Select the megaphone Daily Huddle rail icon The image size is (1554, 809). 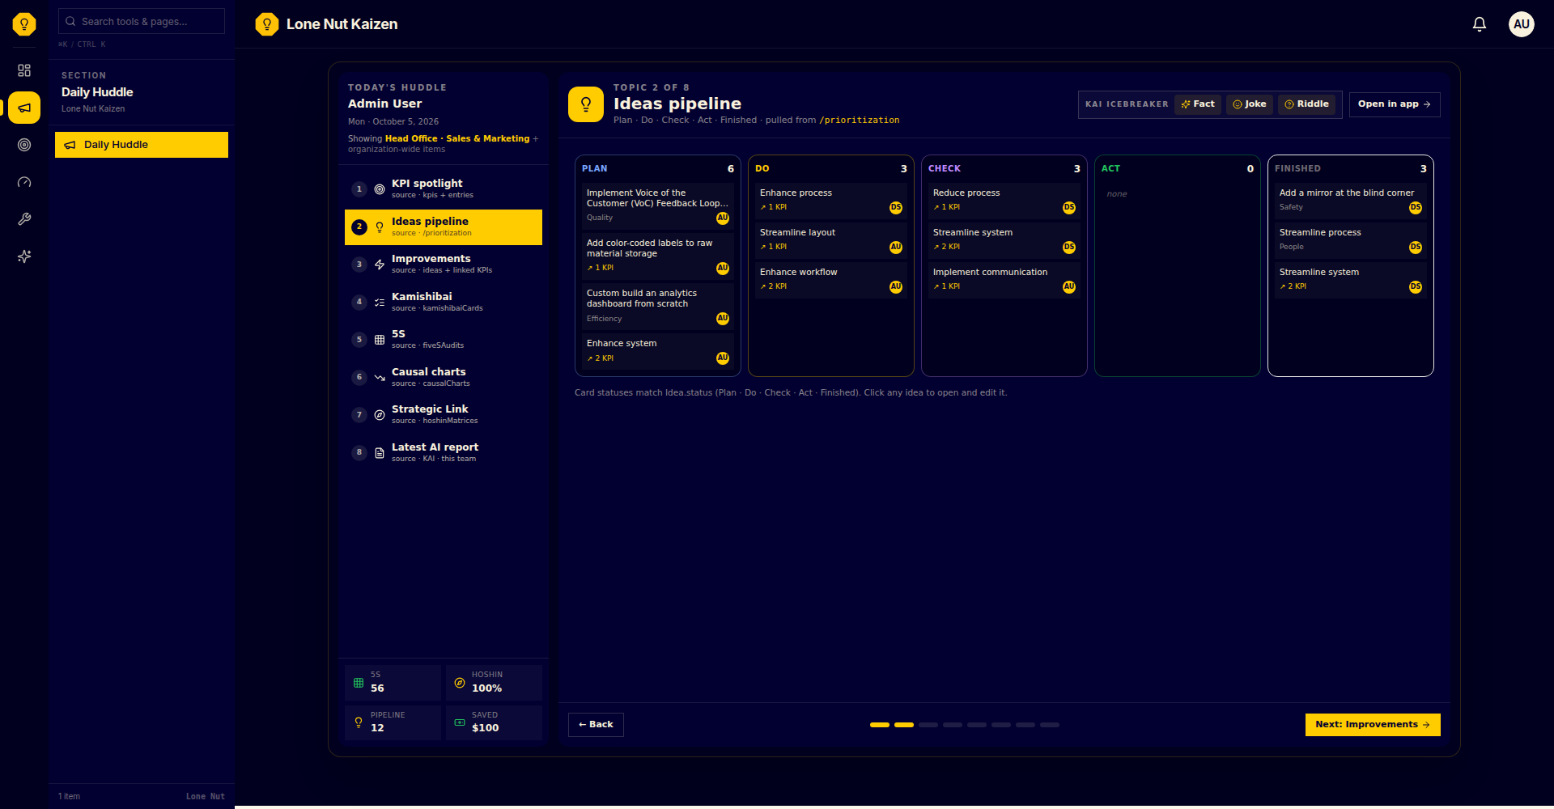[24, 108]
